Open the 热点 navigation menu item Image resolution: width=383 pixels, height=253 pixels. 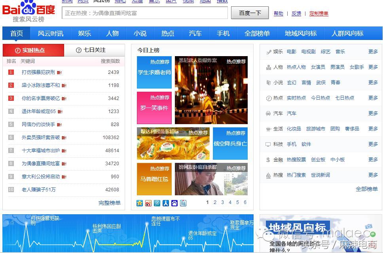pos(167,34)
